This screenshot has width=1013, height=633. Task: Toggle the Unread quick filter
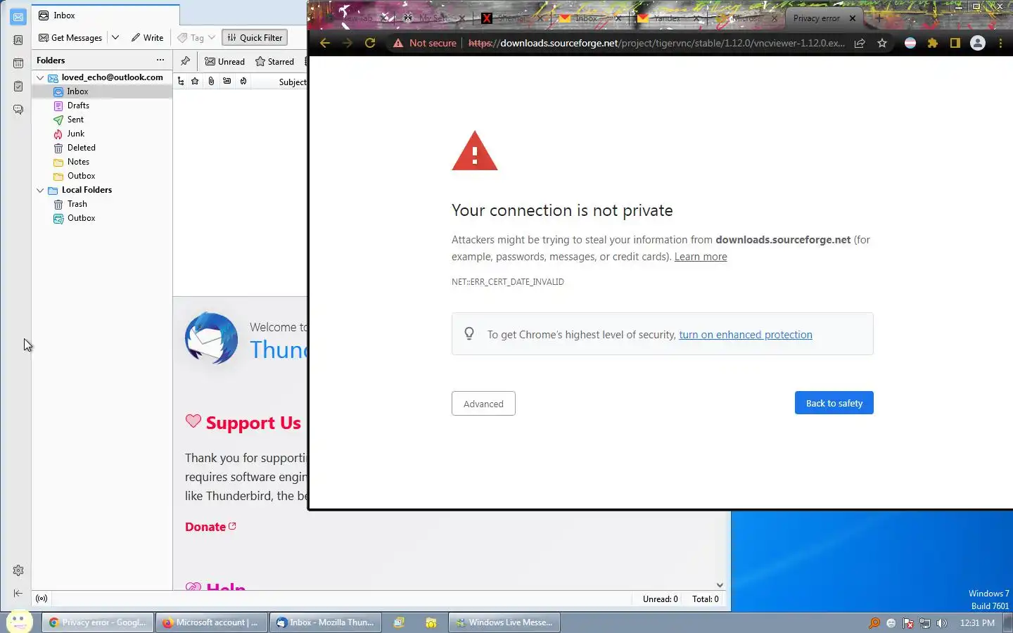tap(224, 61)
